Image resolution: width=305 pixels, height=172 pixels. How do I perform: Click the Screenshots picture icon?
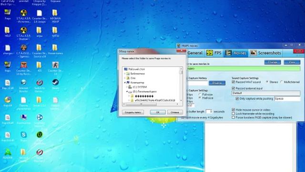coord(253,53)
